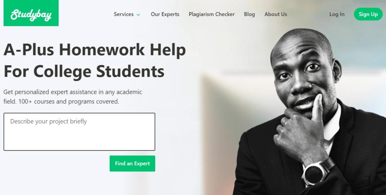
Task: Expand the green chevron beside Services
Action: (x=139, y=15)
